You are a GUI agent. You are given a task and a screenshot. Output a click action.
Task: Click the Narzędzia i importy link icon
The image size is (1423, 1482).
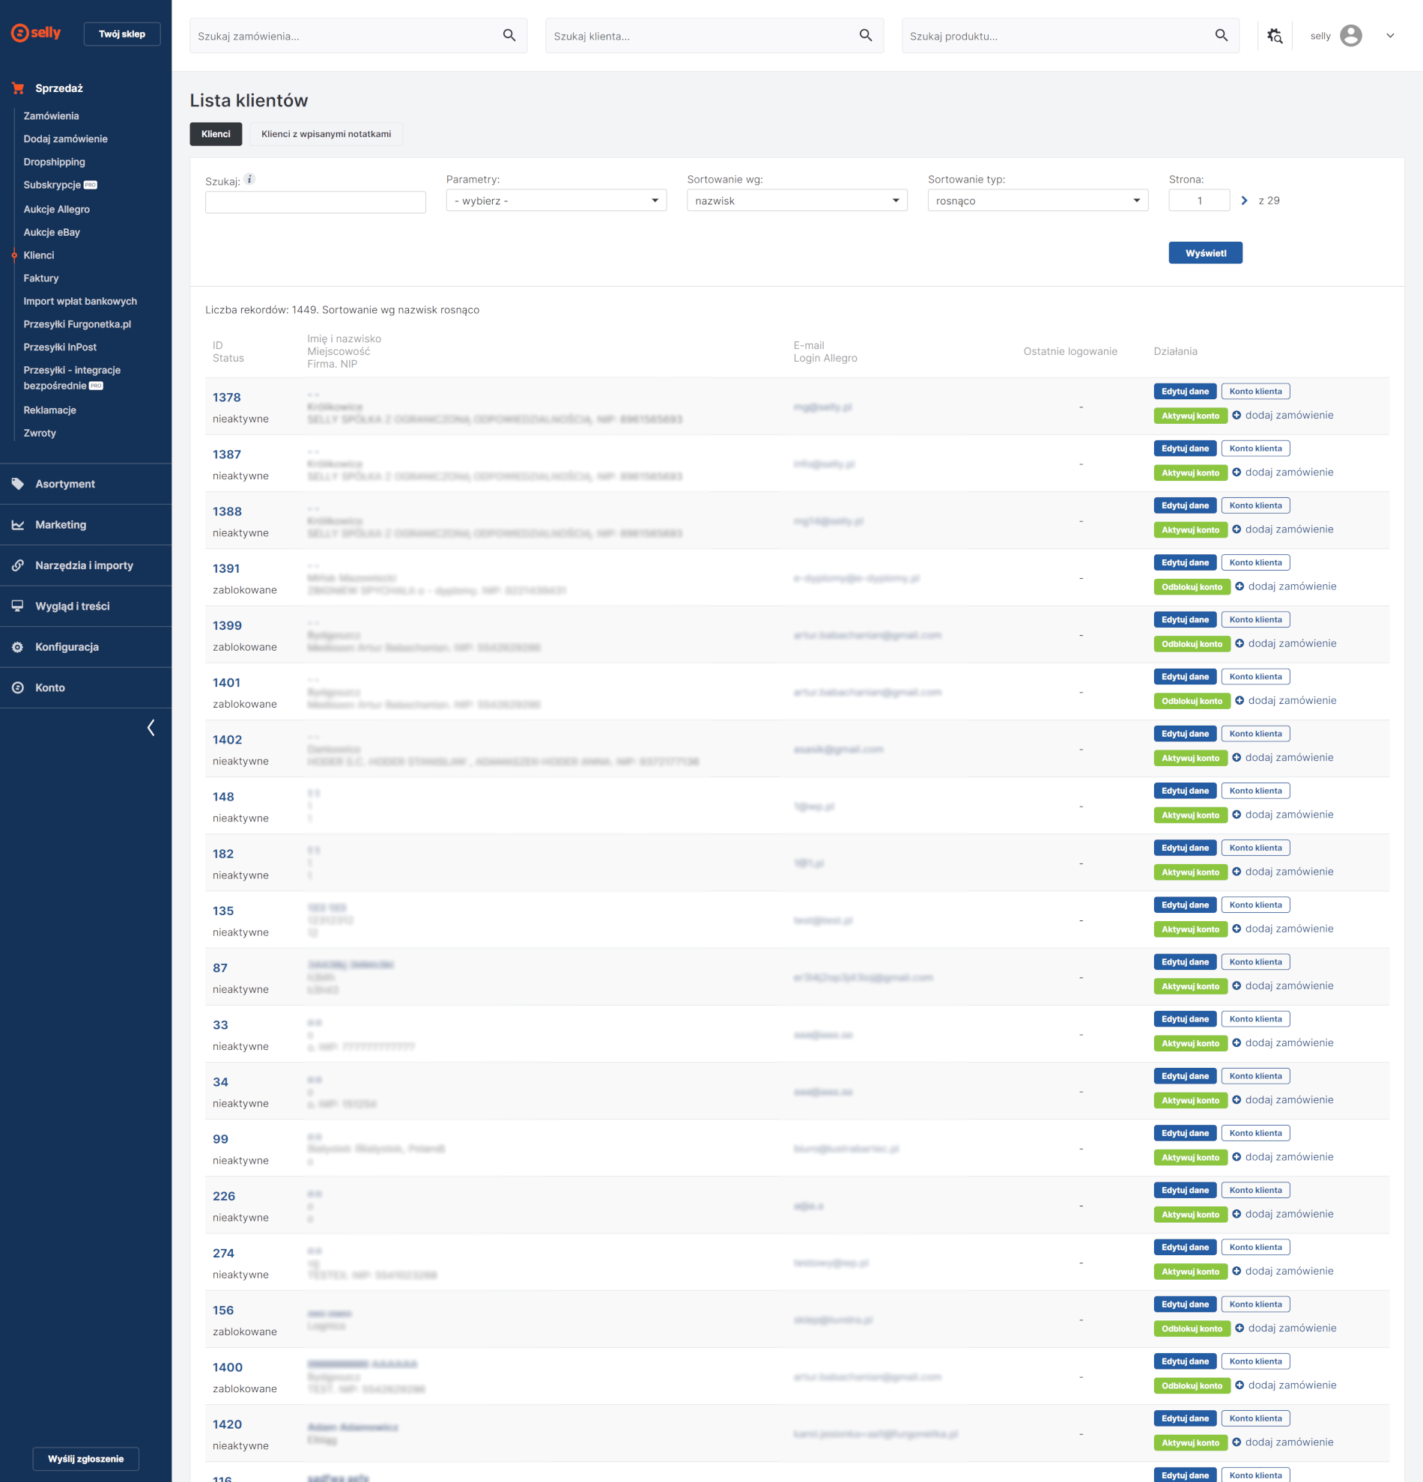tap(18, 565)
